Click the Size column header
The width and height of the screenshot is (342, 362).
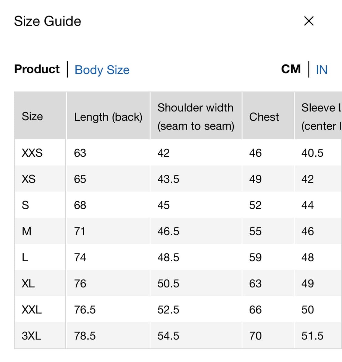pyautogui.click(x=32, y=117)
